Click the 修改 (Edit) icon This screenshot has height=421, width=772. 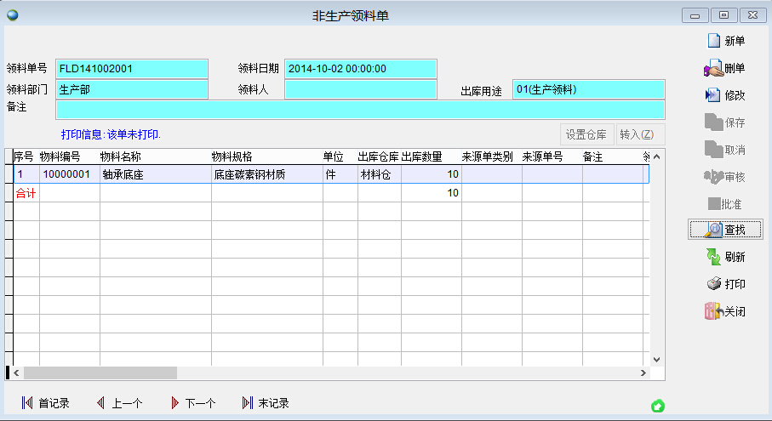[x=713, y=95]
